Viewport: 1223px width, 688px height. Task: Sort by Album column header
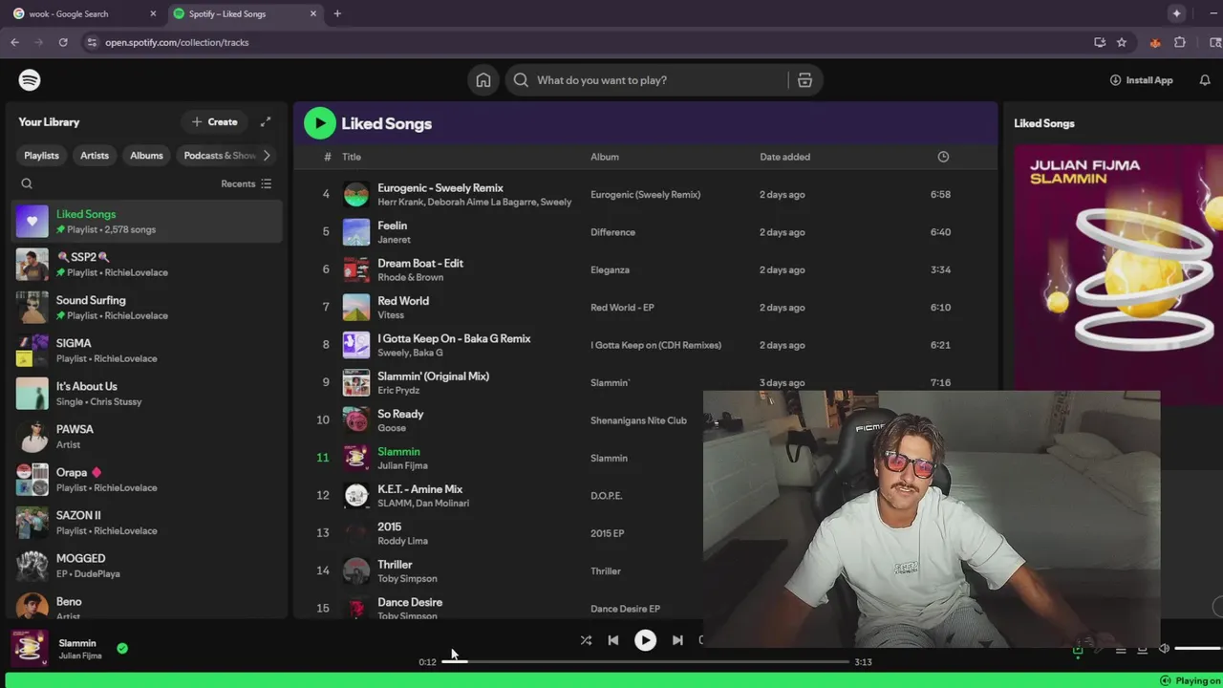[x=605, y=157]
